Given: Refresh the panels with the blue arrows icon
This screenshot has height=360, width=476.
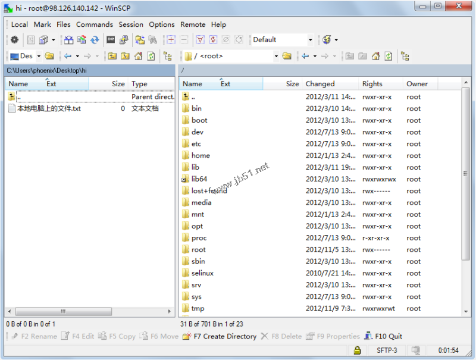Looking at the screenshot, I should coord(95,39).
